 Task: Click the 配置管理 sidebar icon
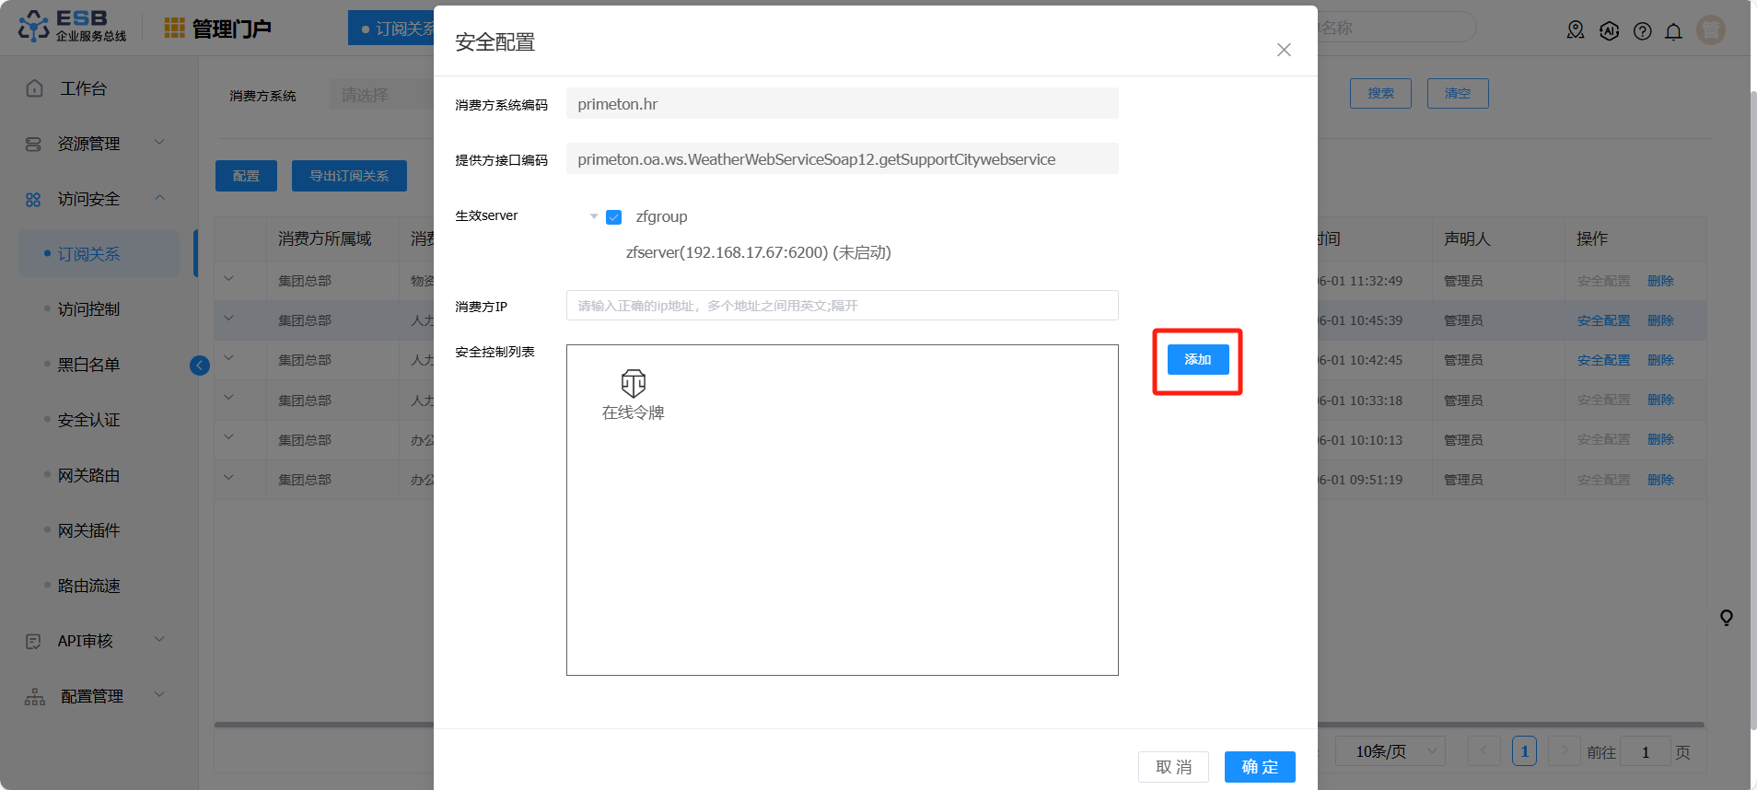point(35,696)
